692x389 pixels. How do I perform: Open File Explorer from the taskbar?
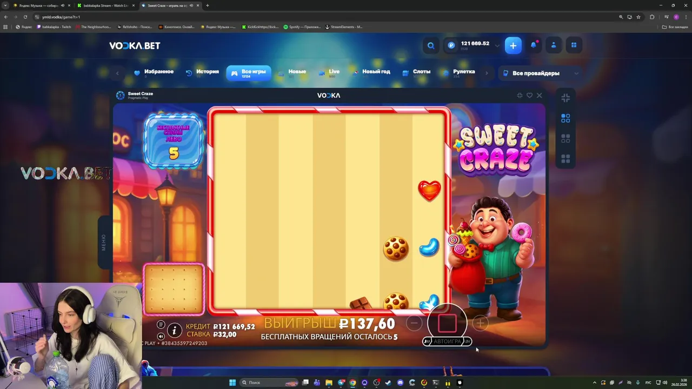point(329,383)
